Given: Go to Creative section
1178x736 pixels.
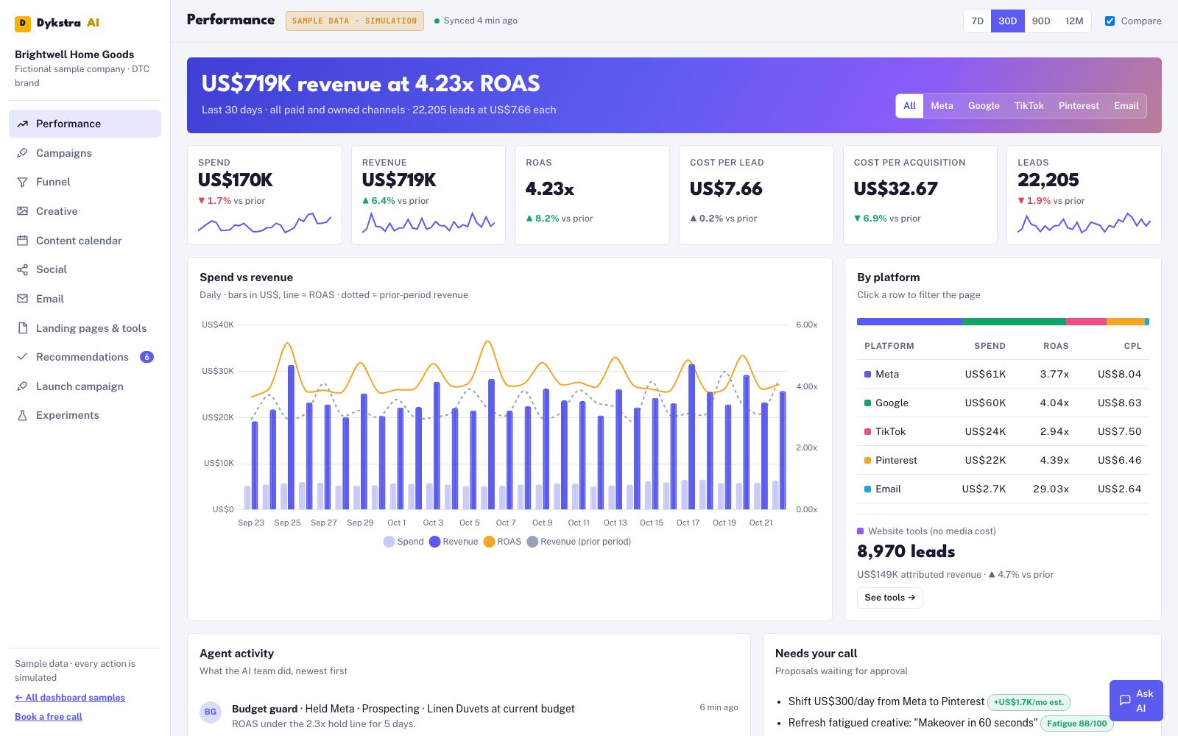Looking at the screenshot, I should pos(85,211).
